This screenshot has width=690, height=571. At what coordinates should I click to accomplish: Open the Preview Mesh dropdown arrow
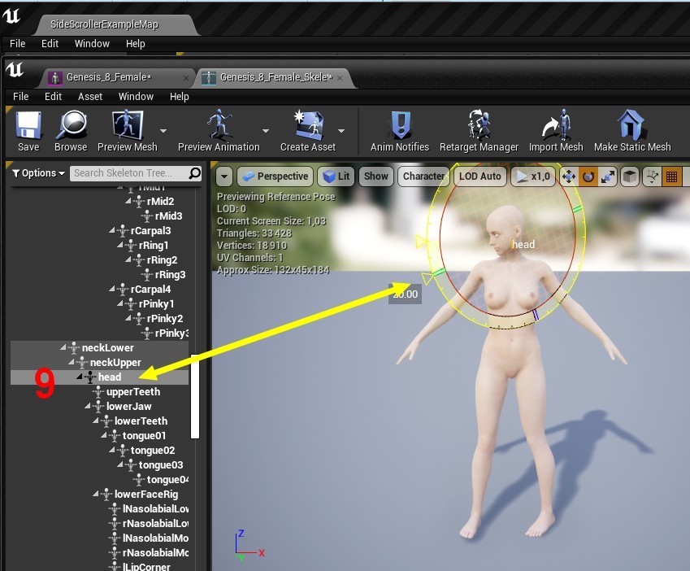[x=163, y=131]
